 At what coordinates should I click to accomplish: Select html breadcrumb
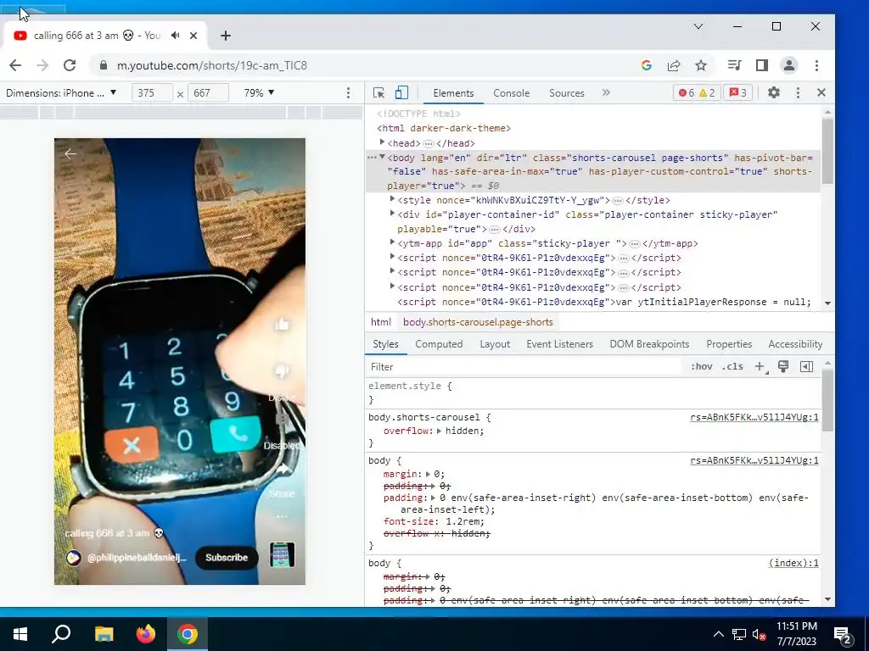tap(381, 322)
